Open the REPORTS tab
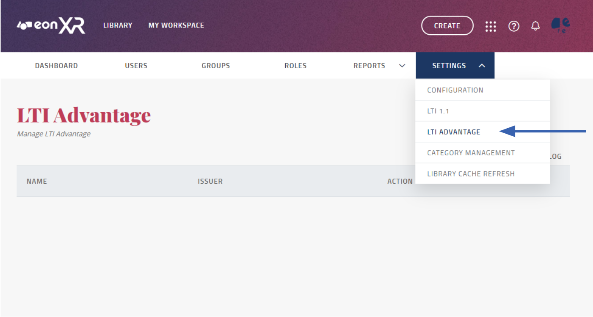 pyautogui.click(x=369, y=66)
